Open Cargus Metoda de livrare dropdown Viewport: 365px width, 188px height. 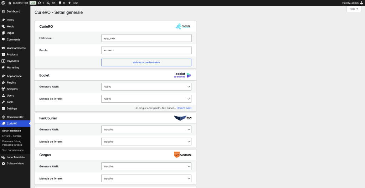point(146,179)
